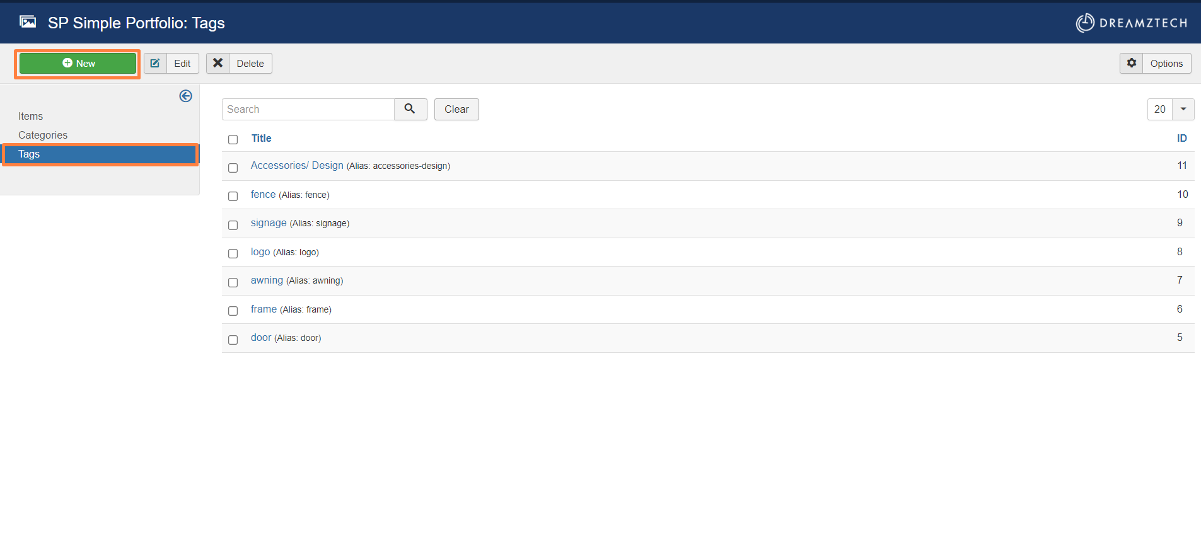
Task: Open the logo tag link
Action: pos(260,252)
